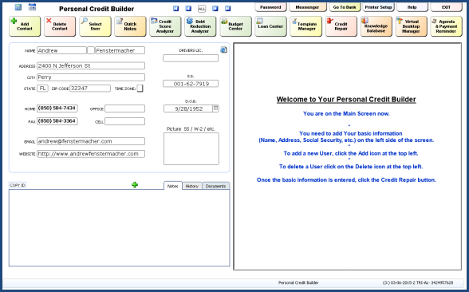This screenshot has width=469, height=292.
Task: Click the Office phone field
Action: [124, 109]
